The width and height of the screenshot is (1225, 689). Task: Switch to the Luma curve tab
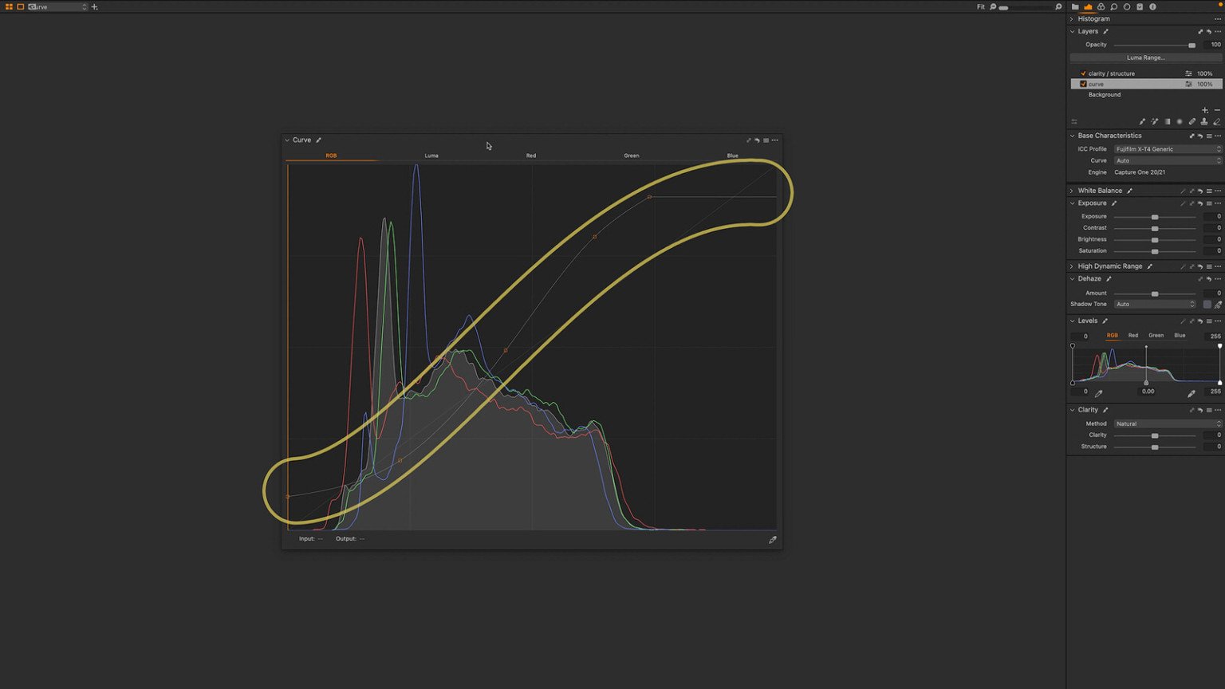(431, 156)
